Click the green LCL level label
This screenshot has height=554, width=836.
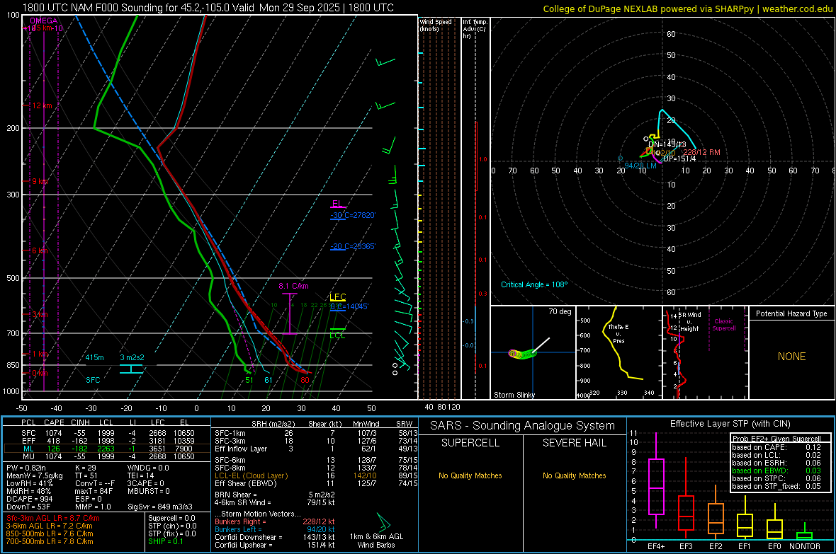(337, 335)
